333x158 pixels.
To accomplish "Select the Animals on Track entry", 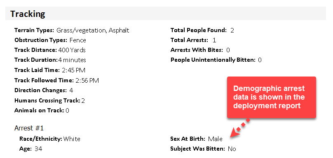I will pyautogui.click(x=42, y=111).
